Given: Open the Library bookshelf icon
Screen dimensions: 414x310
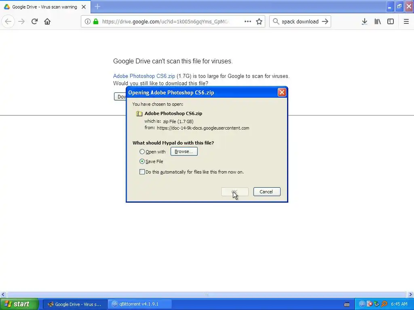Looking at the screenshot, I should click(378, 22).
